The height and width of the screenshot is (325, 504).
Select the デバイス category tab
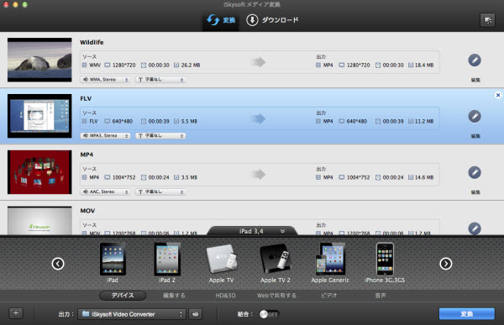coord(123,296)
